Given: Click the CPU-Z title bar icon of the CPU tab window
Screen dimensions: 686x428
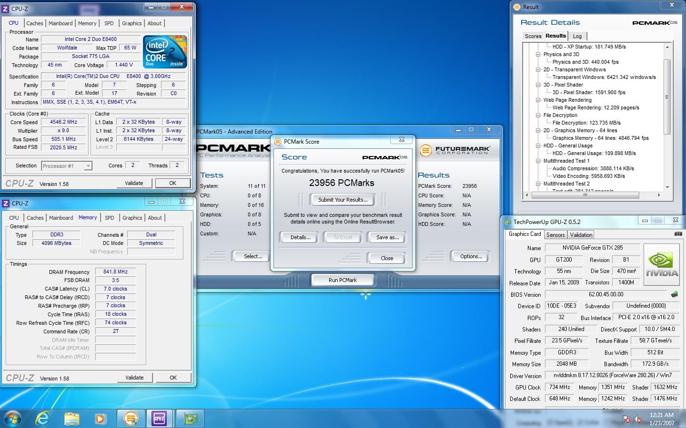Looking at the screenshot, I should (6, 9).
